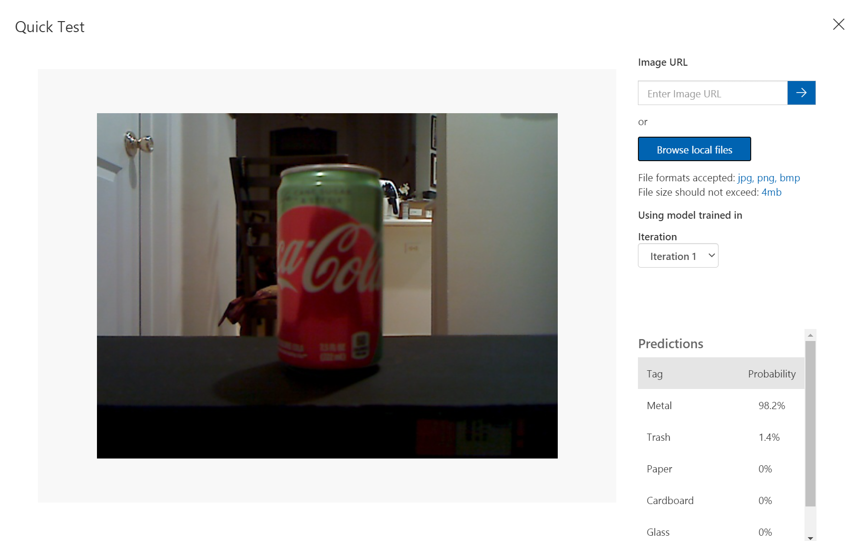Click the 1.4% probability value

click(769, 437)
